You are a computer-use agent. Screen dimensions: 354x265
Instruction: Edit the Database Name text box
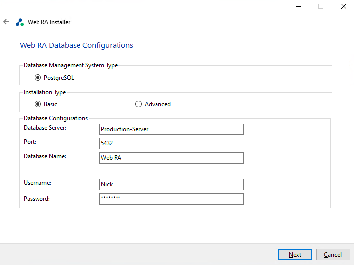coord(171,158)
